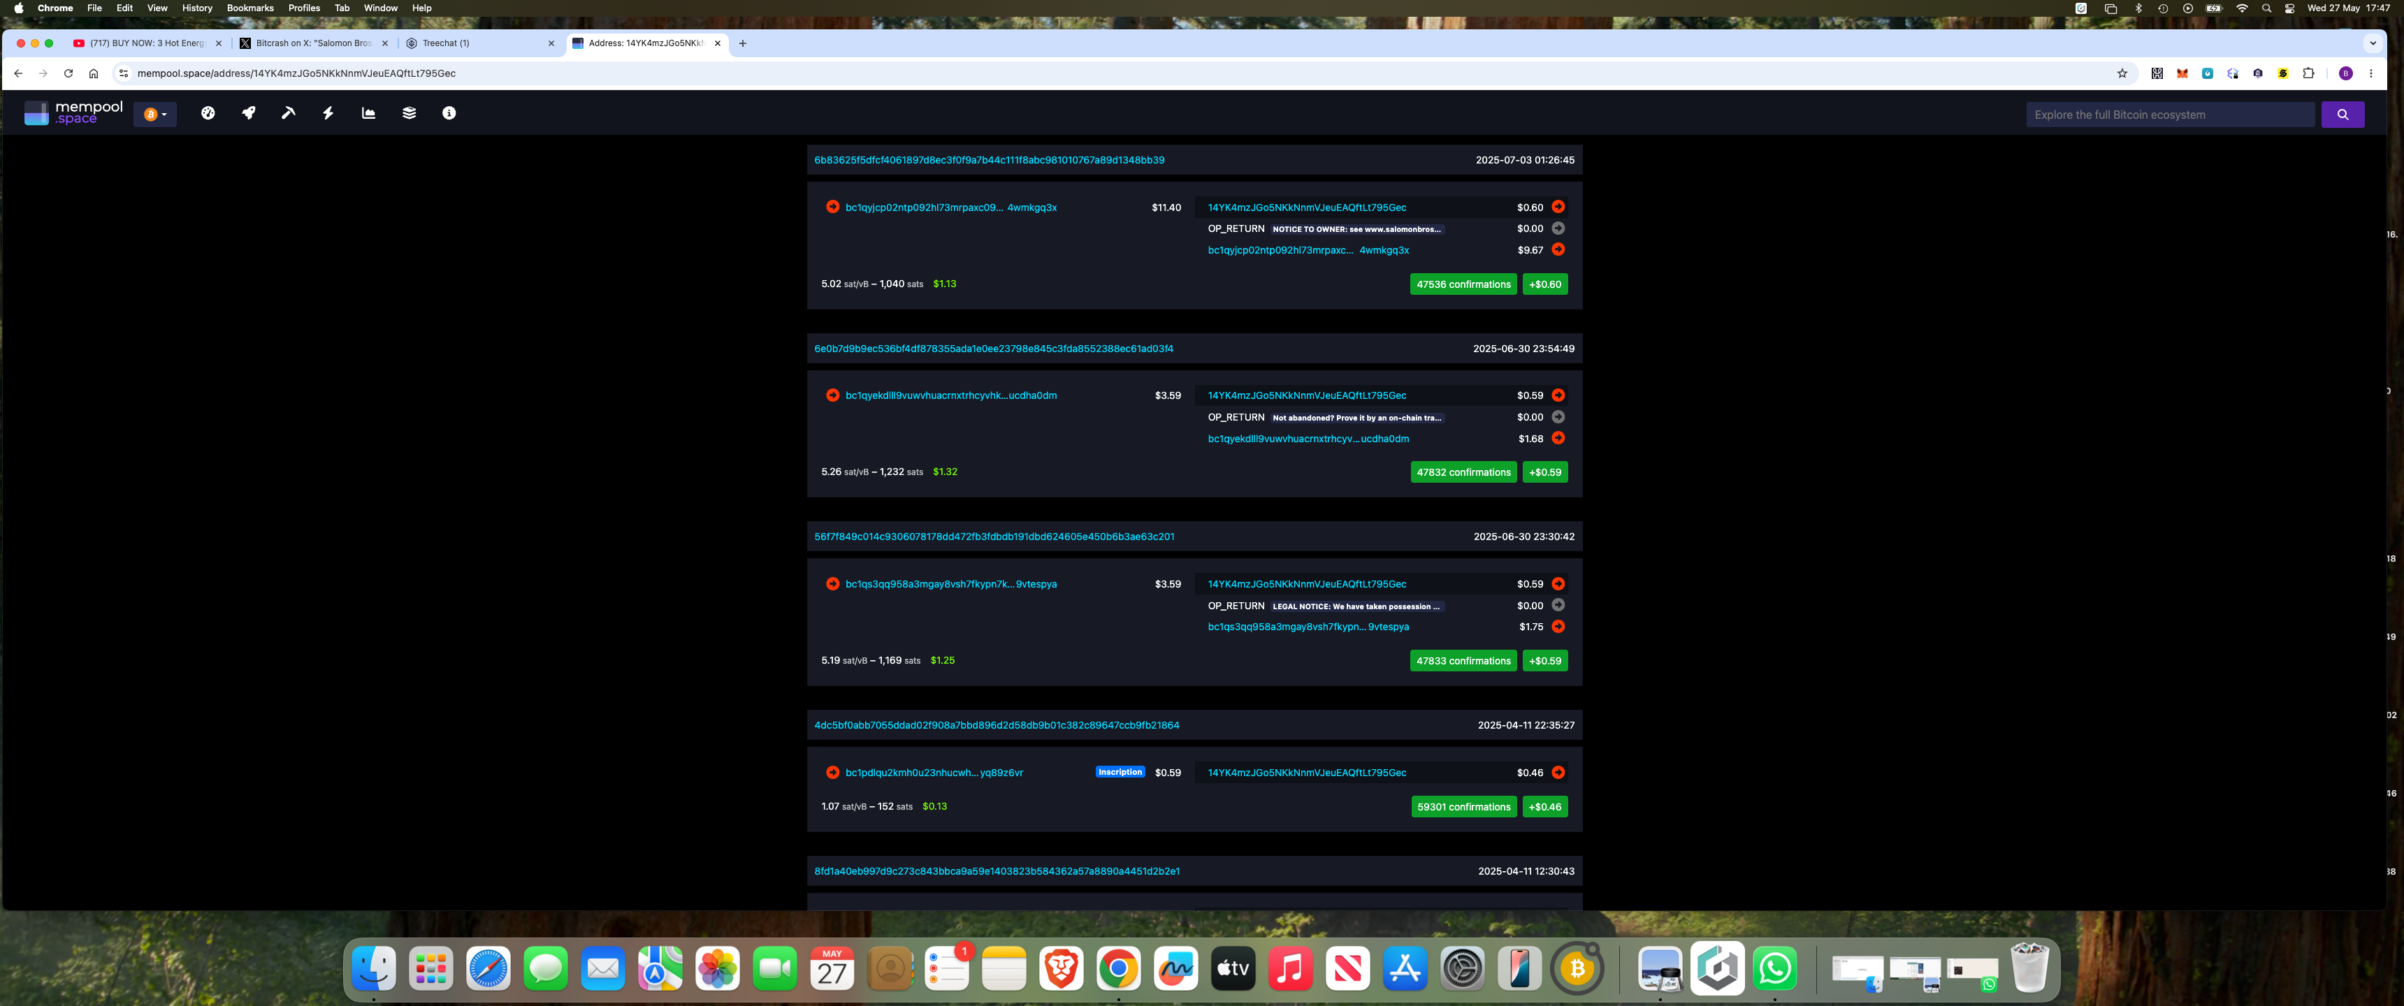
Task: Open the mempool.space home logo
Action: click(x=73, y=113)
